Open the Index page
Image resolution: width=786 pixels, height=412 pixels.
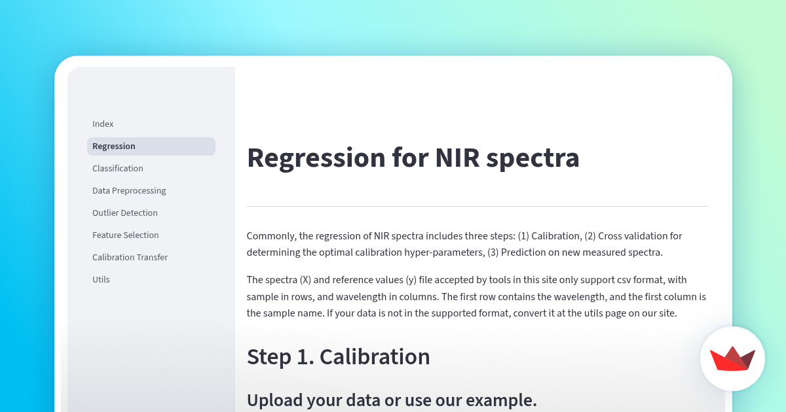pos(103,124)
